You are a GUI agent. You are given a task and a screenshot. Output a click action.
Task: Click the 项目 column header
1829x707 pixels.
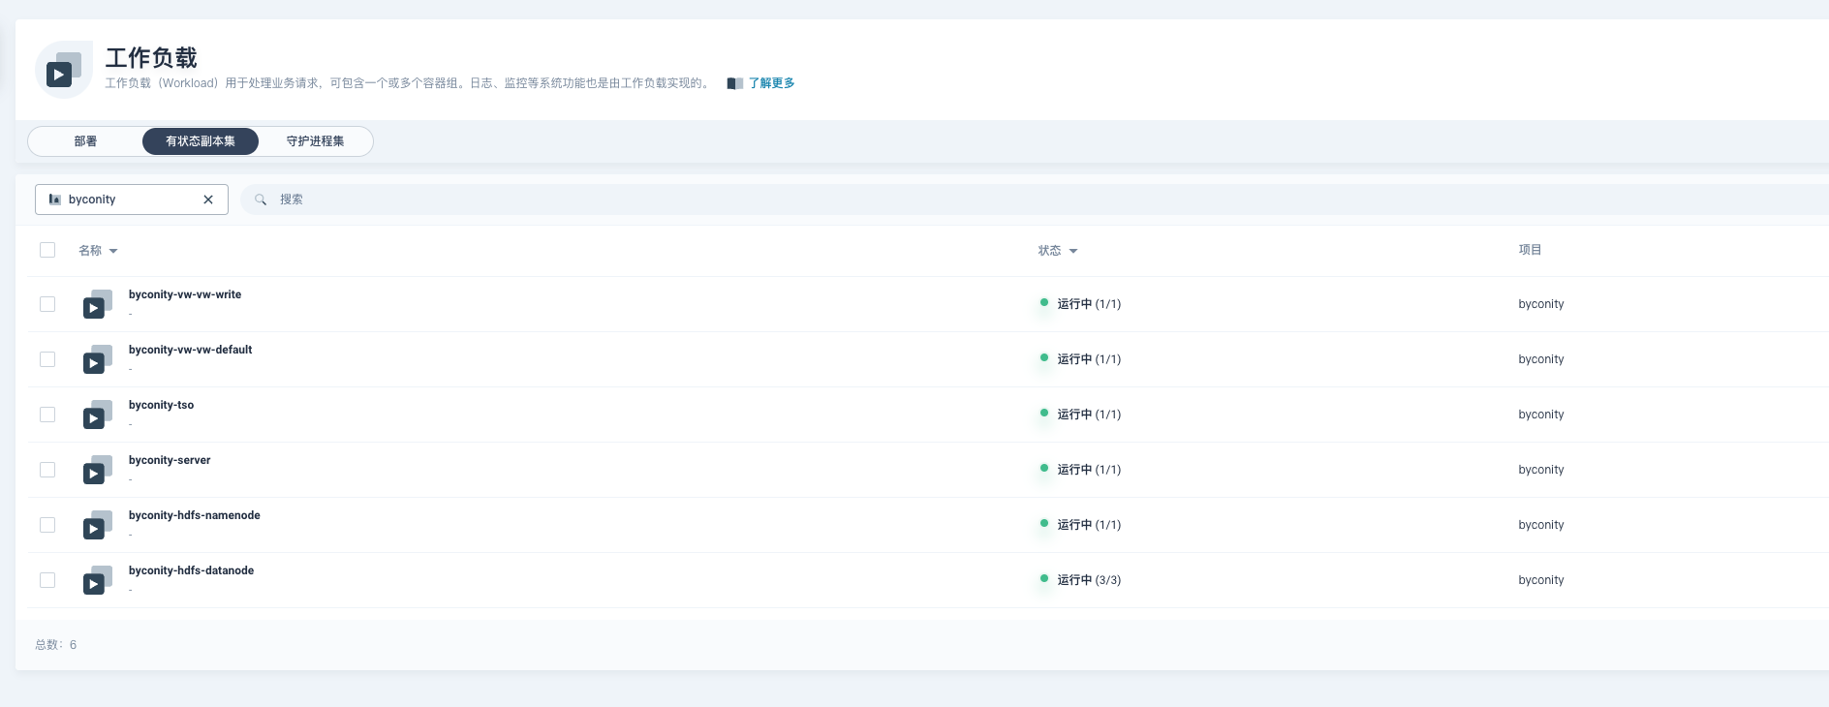(x=1530, y=250)
